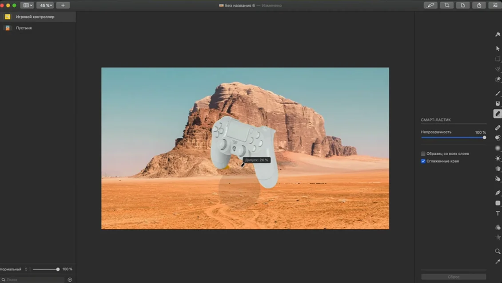The width and height of the screenshot is (502, 283).
Task: Open the Color Adjustments tool
Action: [x=498, y=227]
